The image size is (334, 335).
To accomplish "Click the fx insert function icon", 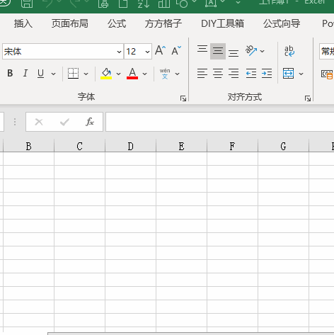I will [90, 122].
